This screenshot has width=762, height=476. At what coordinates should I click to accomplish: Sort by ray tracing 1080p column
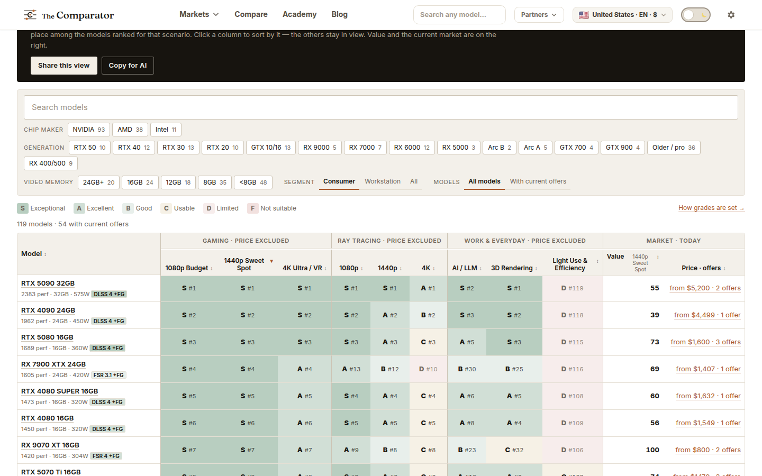(x=351, y=268)
